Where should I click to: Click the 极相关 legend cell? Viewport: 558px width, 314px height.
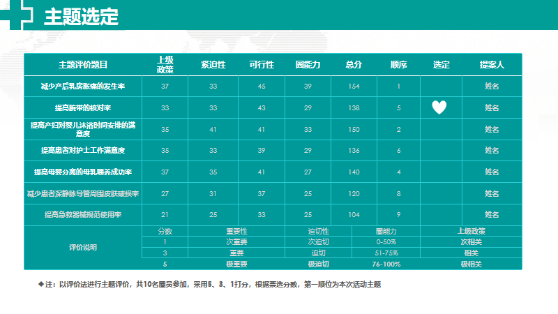coord(472,264)
